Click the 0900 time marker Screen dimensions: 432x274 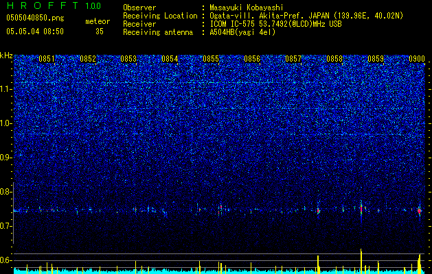click(x=417, y=59)
